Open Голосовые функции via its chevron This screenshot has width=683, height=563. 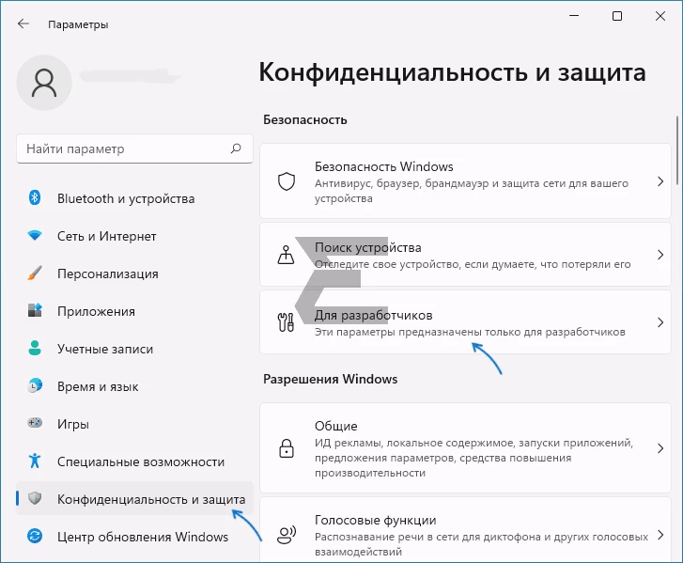coord(660,535)
